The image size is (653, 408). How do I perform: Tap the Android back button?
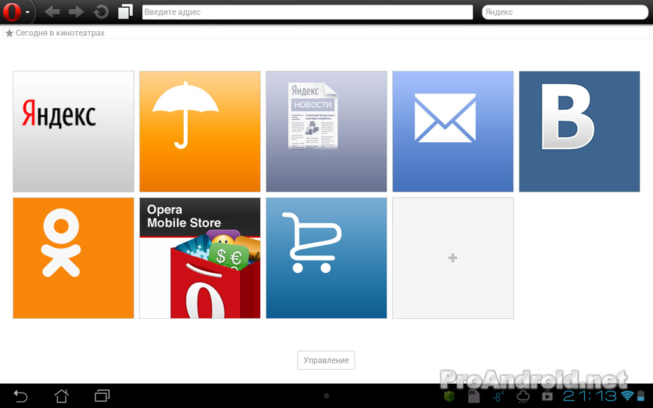20,396
